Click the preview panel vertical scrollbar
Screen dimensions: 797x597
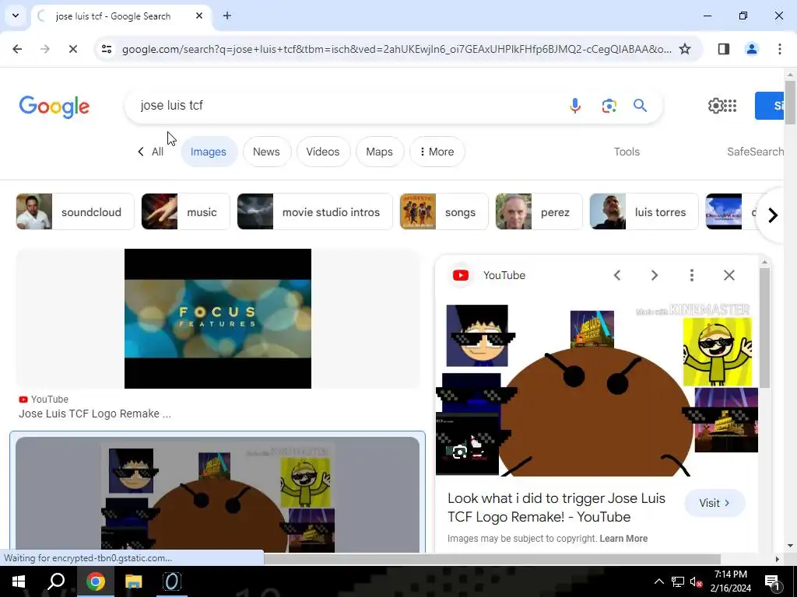pos(764,328)
